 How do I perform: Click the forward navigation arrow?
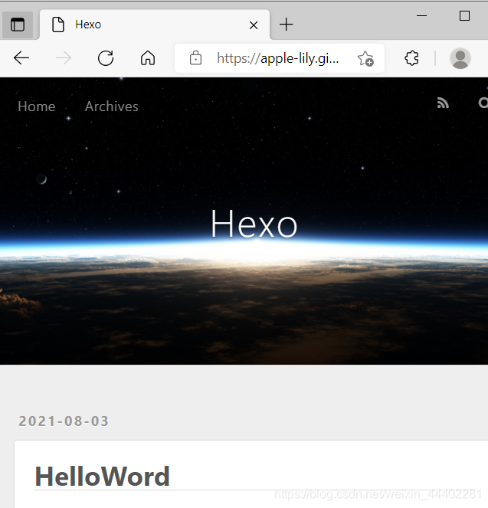tap(64, 58)
